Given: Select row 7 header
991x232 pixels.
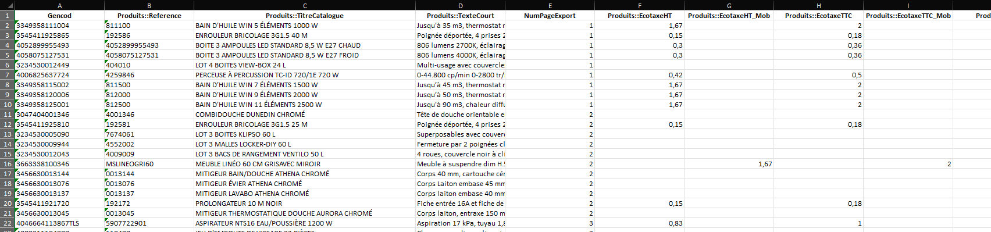Looking at the screenshot, I should point(7,75).
